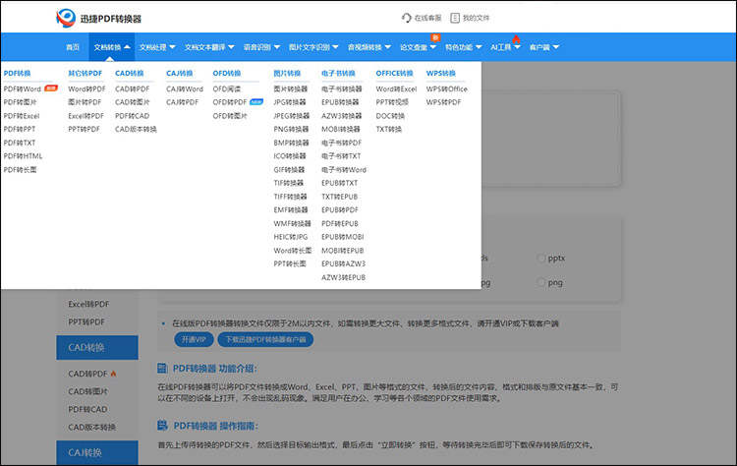Open OFD阅读 from the menu
This screenshot has width=737, height=466.
(227, 88)
